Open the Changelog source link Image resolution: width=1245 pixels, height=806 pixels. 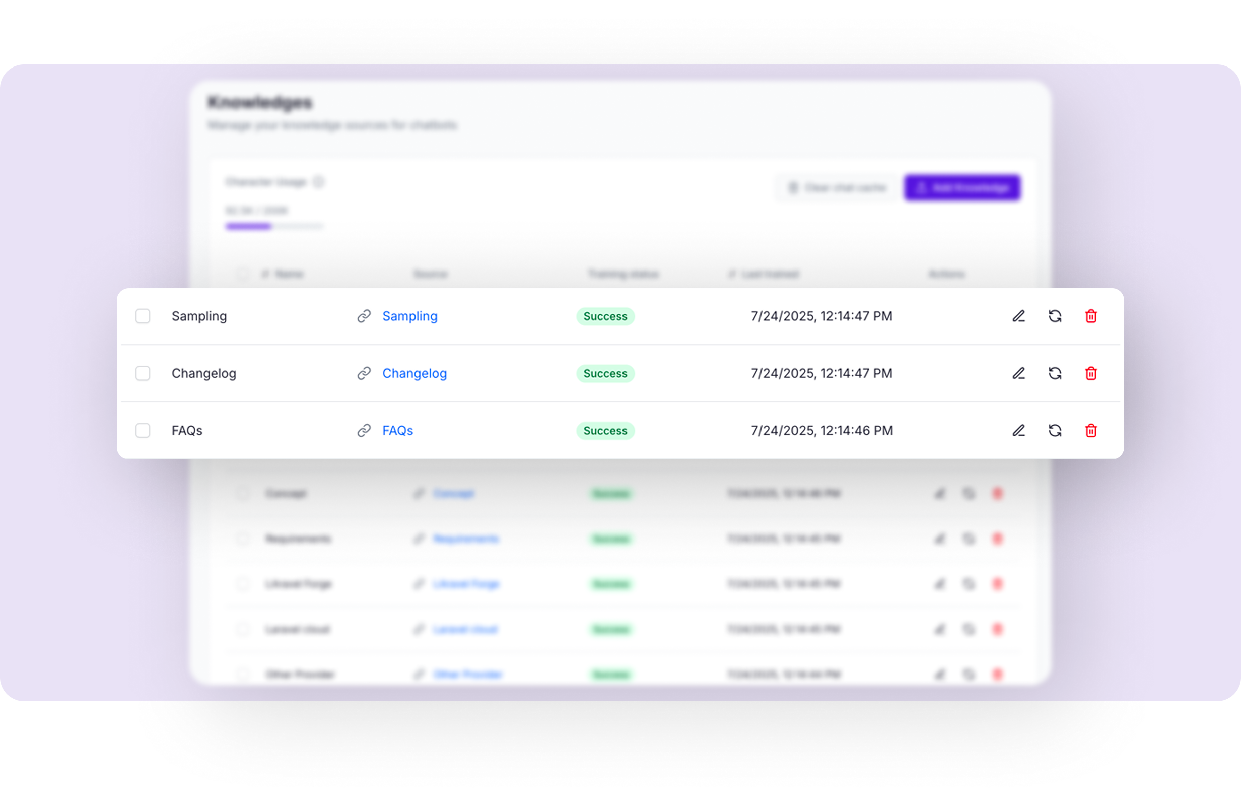tap(414, 373)
